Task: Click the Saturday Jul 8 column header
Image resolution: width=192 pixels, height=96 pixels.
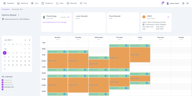Action: tap(161, 38)
